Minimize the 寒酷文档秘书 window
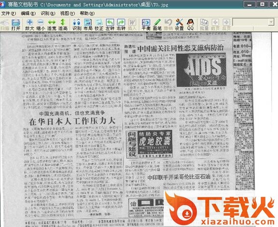 [250, 4]
